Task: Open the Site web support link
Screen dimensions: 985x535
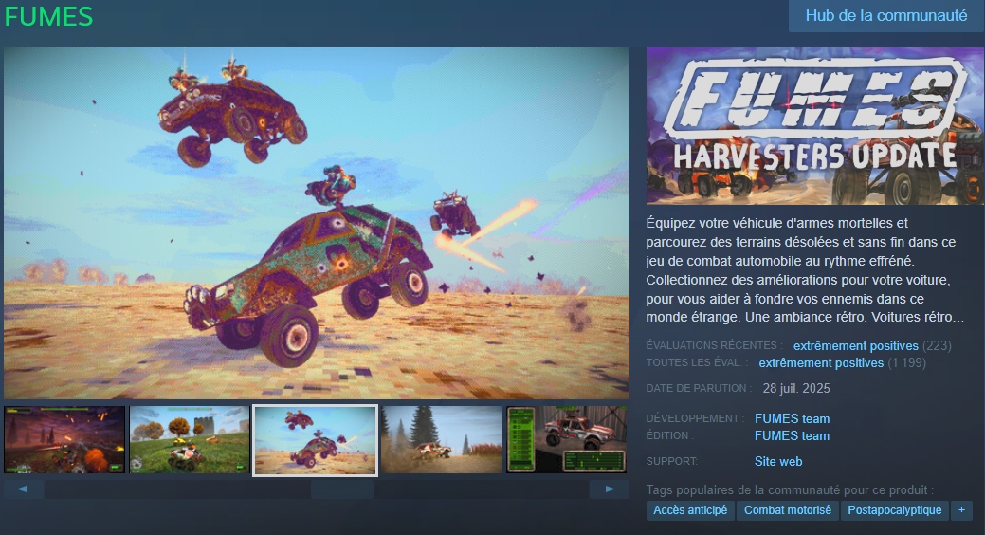Action: pyautogui.click(x=778, y=461)
